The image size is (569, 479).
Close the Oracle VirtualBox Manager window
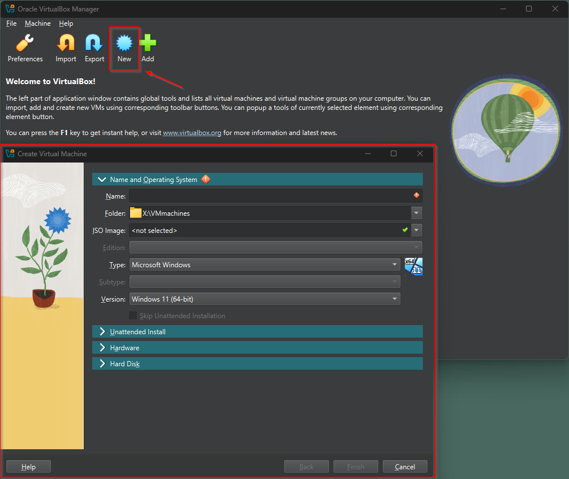(x=555, y=9)
